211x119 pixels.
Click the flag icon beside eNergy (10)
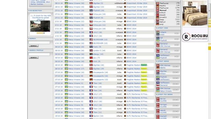tap(91, 54)
